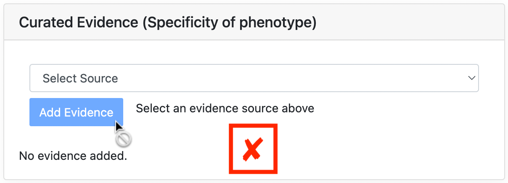Click the 'Select Source' placeholder text

coord(80,78)
